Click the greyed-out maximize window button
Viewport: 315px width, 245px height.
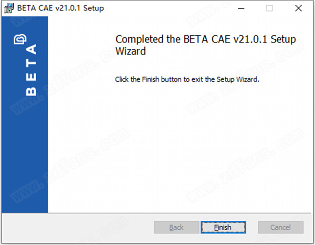click(269, 8)
